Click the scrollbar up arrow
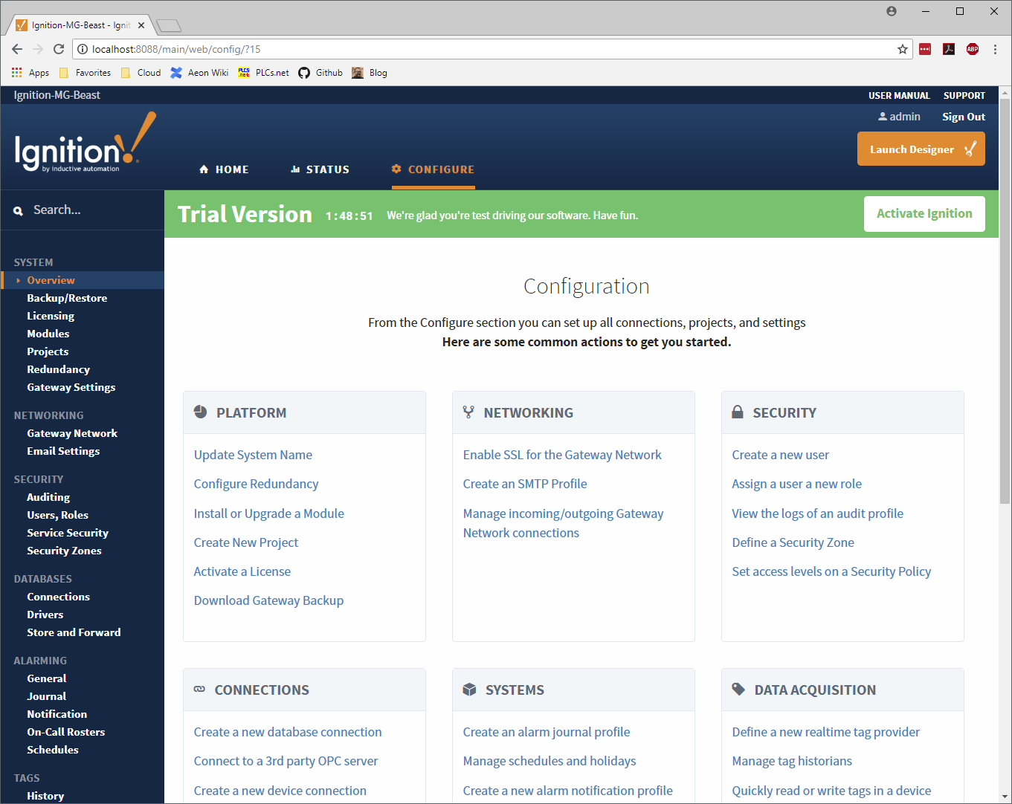The height and width of the screenshot is (804, 1012). [1005, 92]
